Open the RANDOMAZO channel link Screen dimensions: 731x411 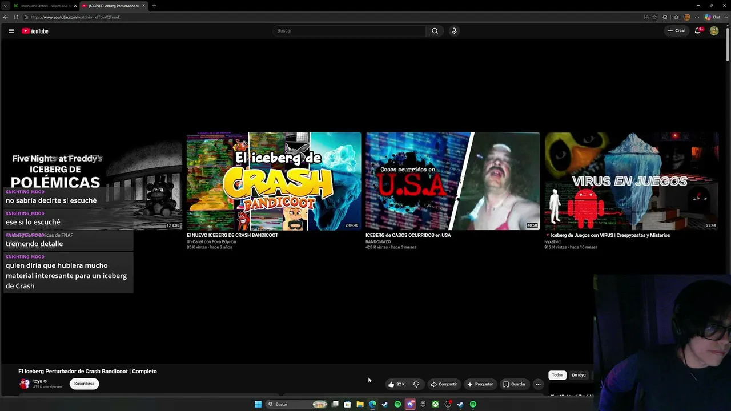pyautogui.click(x=378, y=241)
